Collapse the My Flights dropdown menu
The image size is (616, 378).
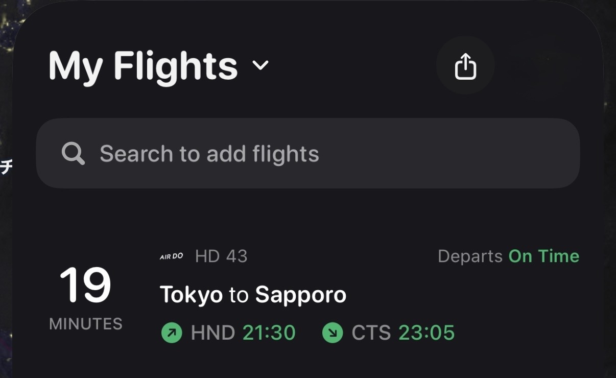point(261,66)
